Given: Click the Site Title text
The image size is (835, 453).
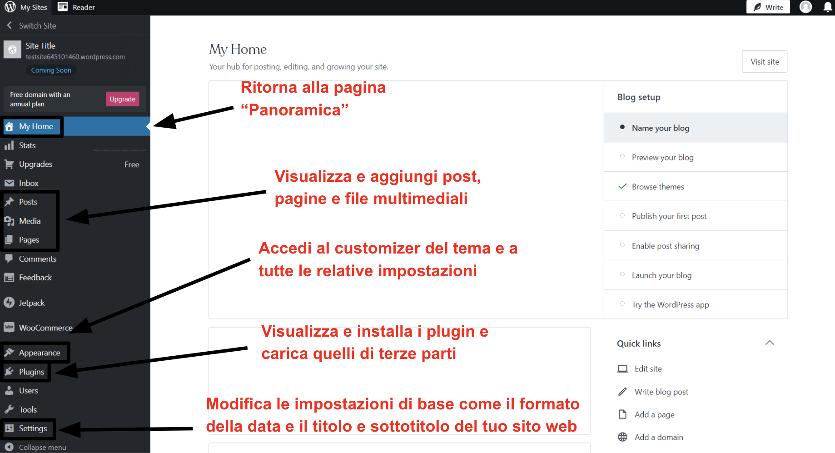Looking at the screenshot, I should click(40, 45).
